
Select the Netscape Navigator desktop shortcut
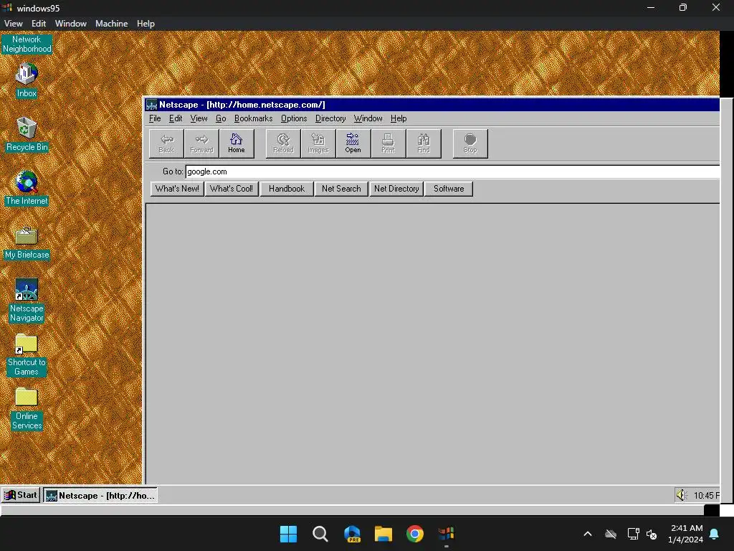tap(27, 301)
